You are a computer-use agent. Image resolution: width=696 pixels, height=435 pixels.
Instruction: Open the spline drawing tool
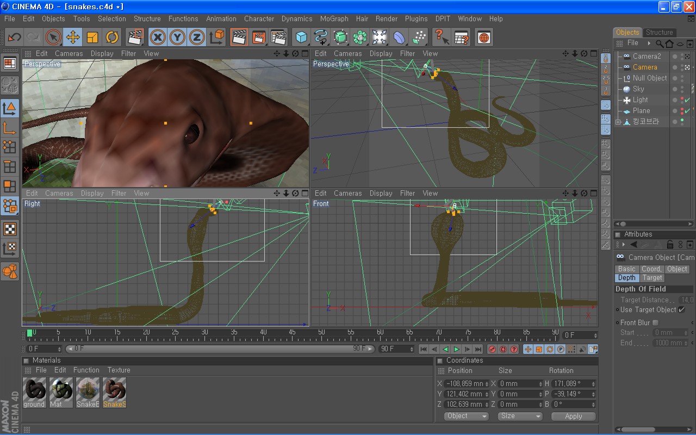tap(321, 38)
